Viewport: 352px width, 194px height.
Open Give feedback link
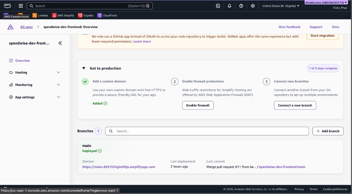(289, 27)
